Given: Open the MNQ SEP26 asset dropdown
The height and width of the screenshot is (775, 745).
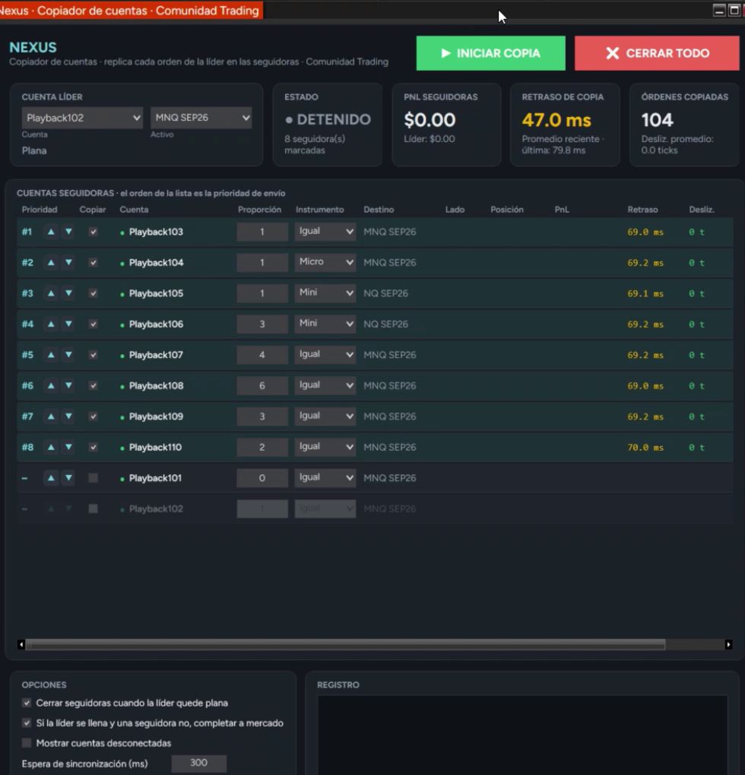Looking at the screenshot, I should (x=201, y=118).
